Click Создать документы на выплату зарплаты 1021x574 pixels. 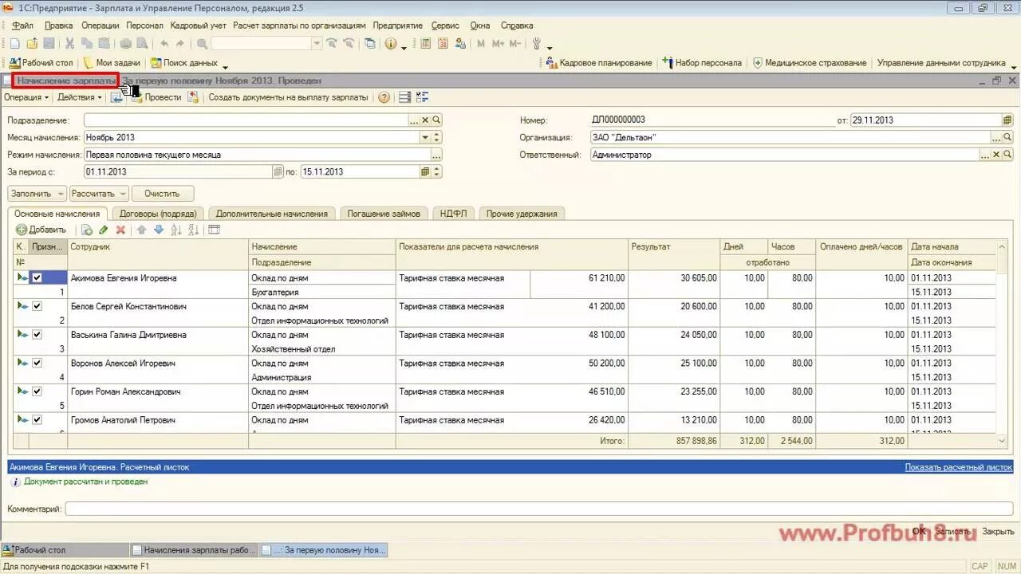tap(288, 97)
